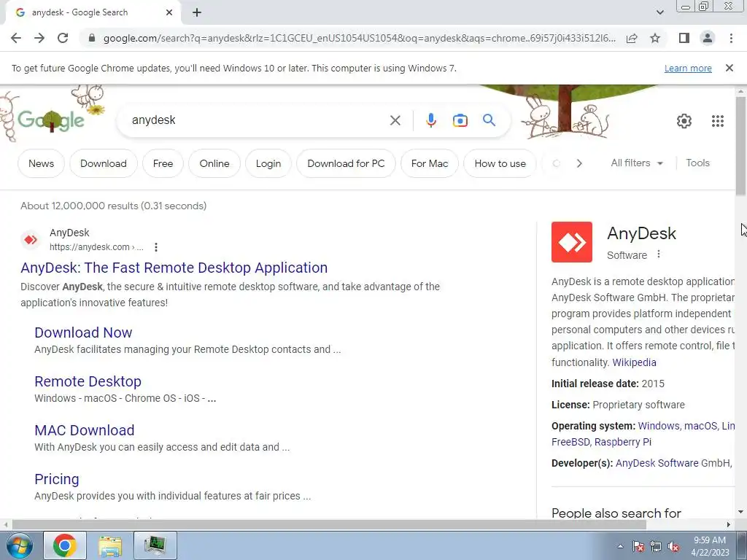Screen dimensions: 747x560
Task: Open the Pricing sitelink
Action: pyautogui.click(x=57, y=479)
